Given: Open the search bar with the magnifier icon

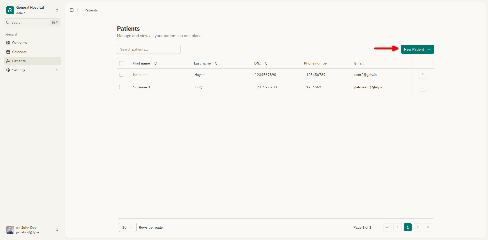Looking at the screenshot, I should [x=7, y=22].
